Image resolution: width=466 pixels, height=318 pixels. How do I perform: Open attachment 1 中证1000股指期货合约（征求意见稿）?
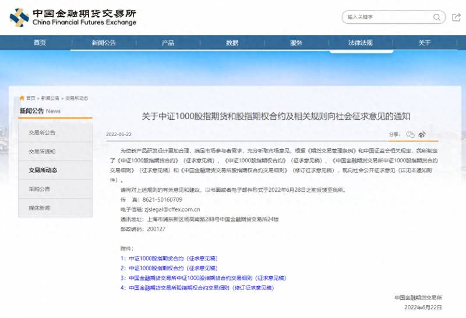pos(169,258)
